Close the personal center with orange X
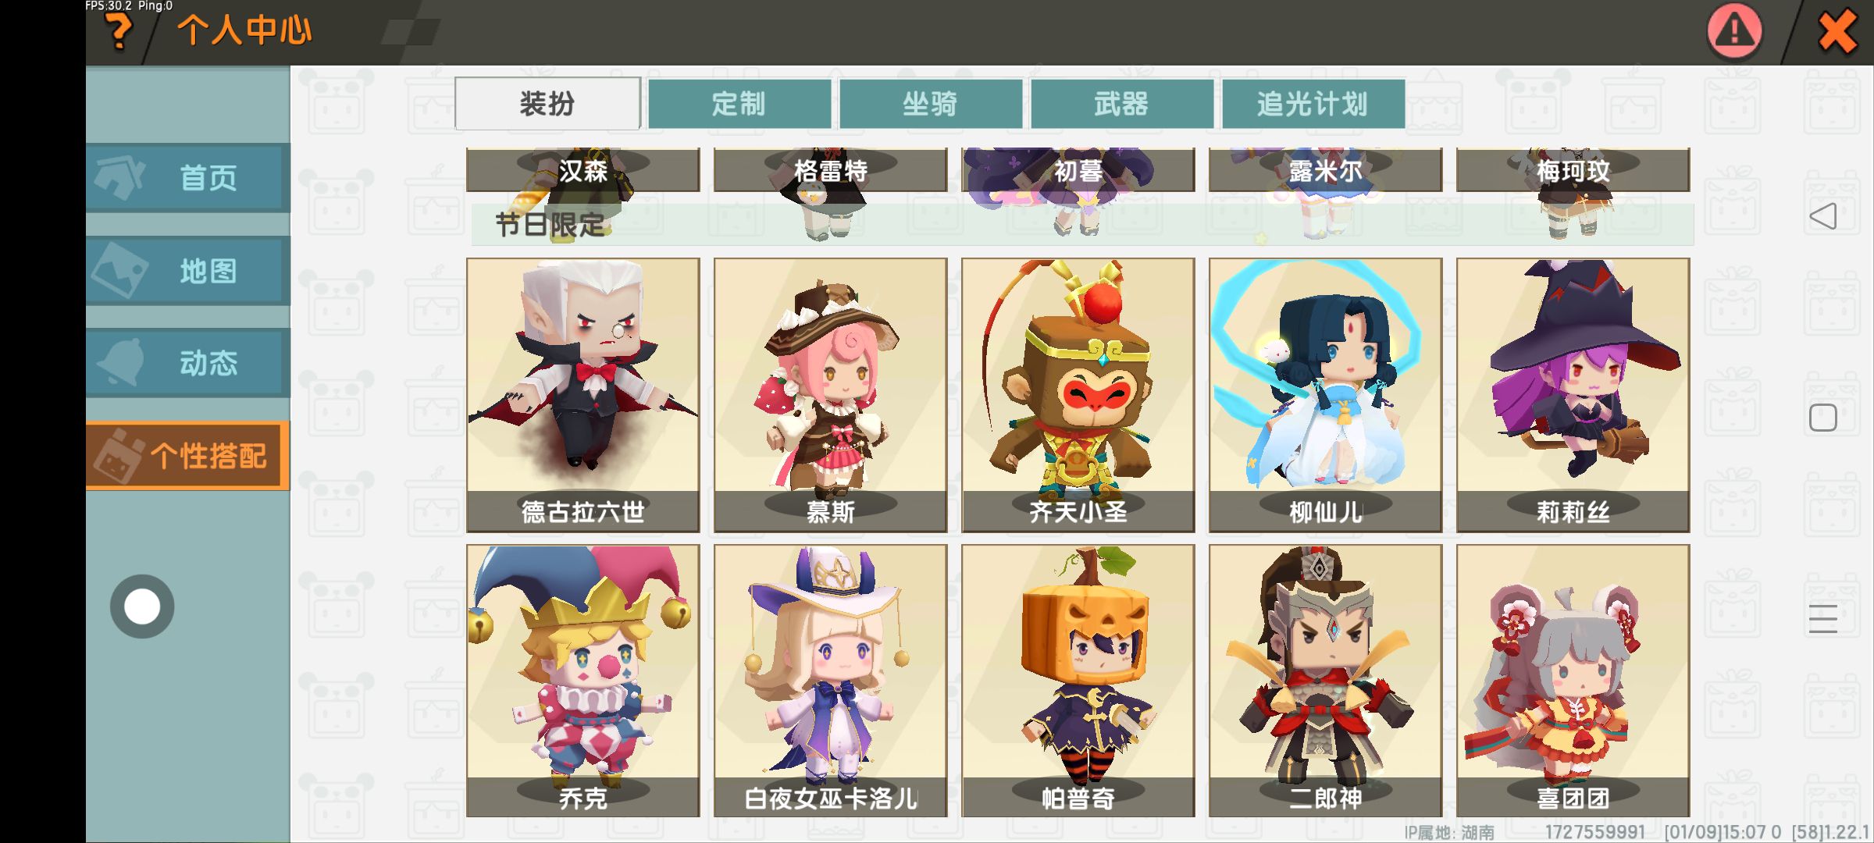 coord(1837,33)
